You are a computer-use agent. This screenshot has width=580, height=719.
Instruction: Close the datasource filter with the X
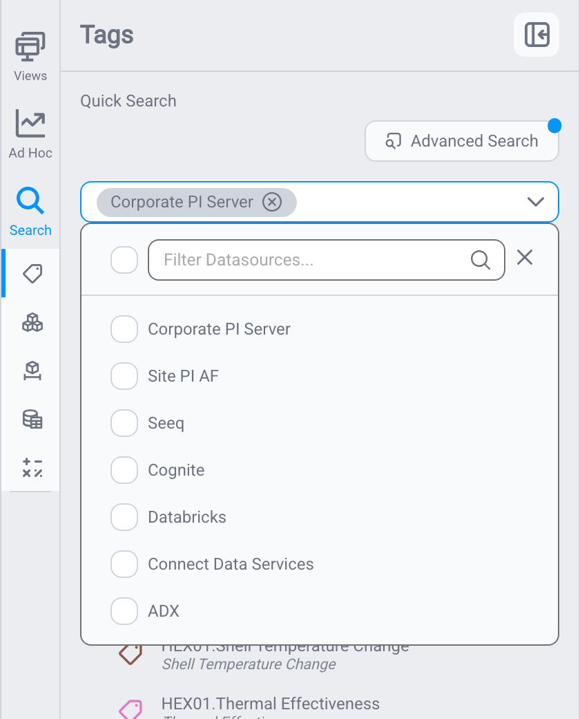(525, 258)
